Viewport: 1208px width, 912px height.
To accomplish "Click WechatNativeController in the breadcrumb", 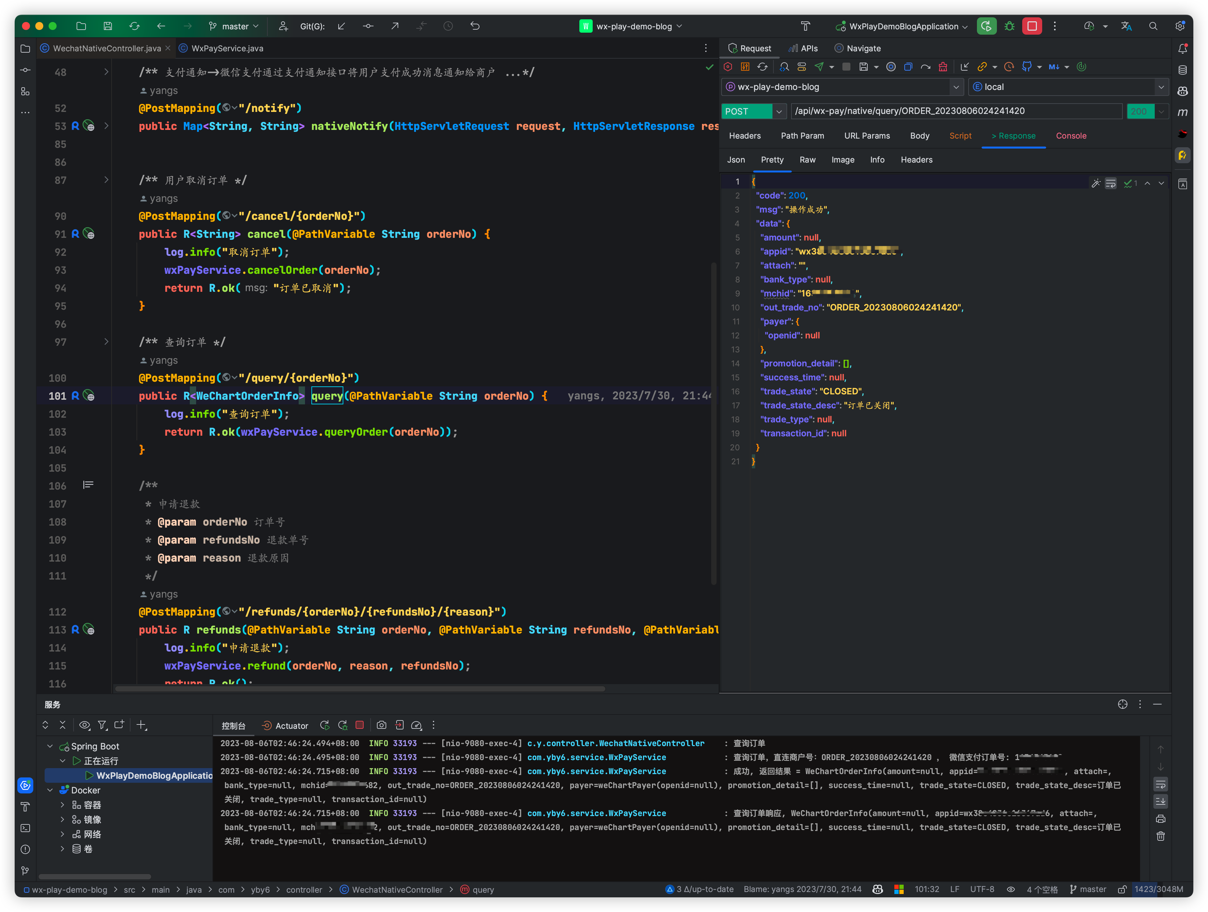I will click(x=397, y=890).
